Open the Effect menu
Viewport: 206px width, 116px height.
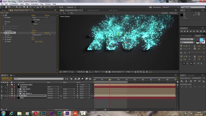pos(27,4)
